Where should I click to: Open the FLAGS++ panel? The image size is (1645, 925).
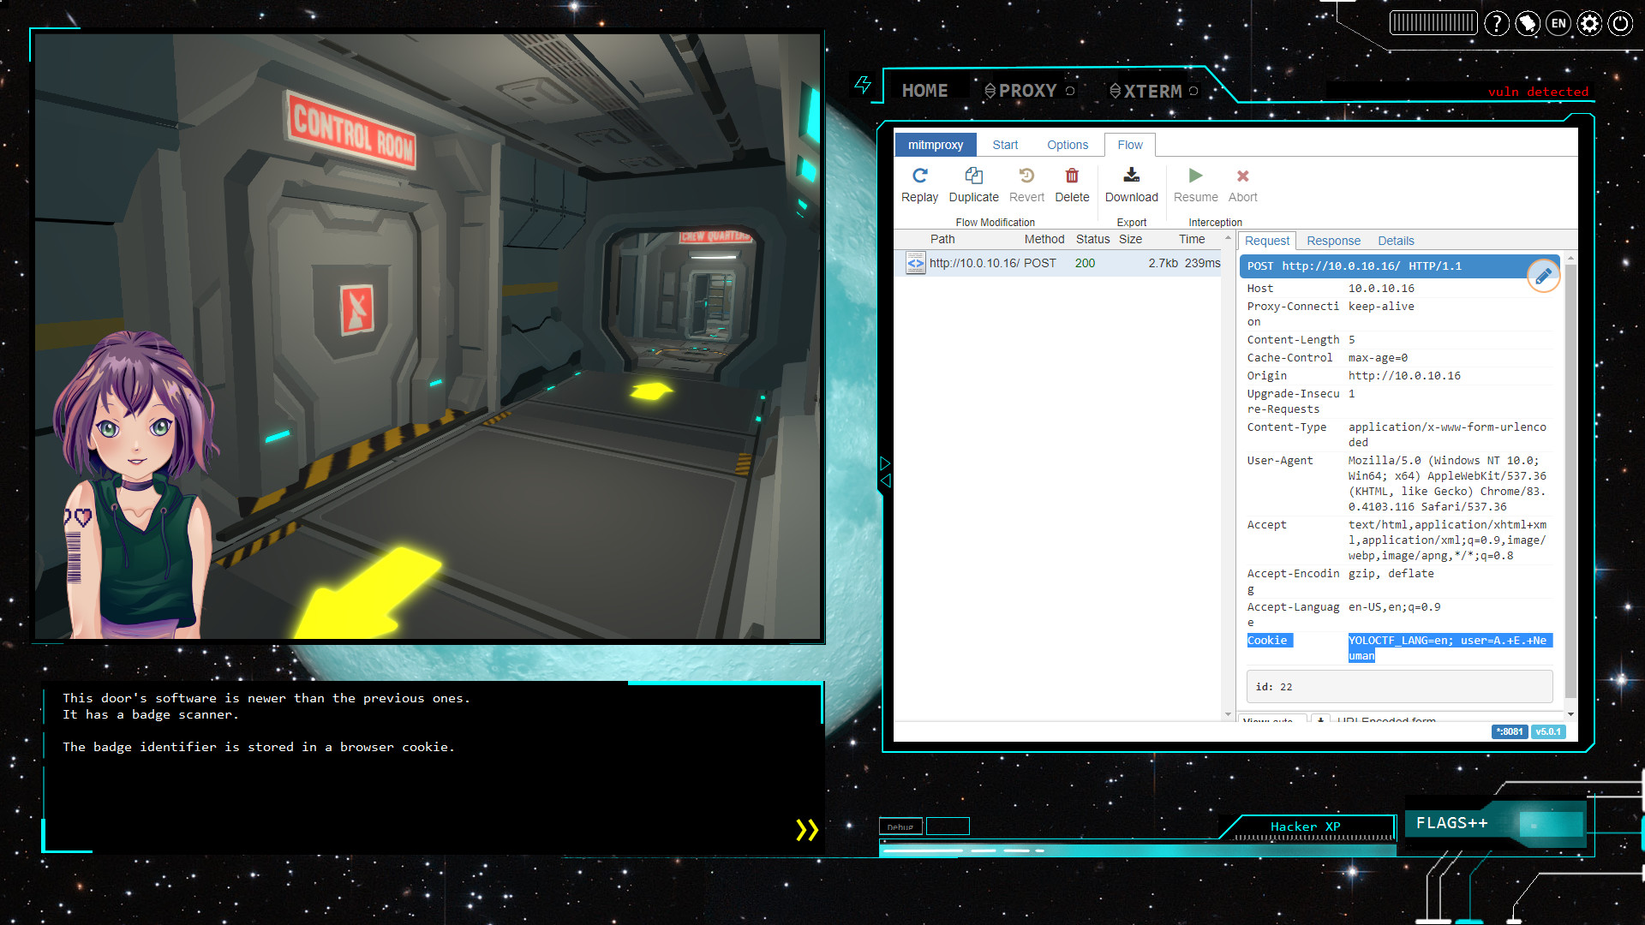click(1452, 822)
